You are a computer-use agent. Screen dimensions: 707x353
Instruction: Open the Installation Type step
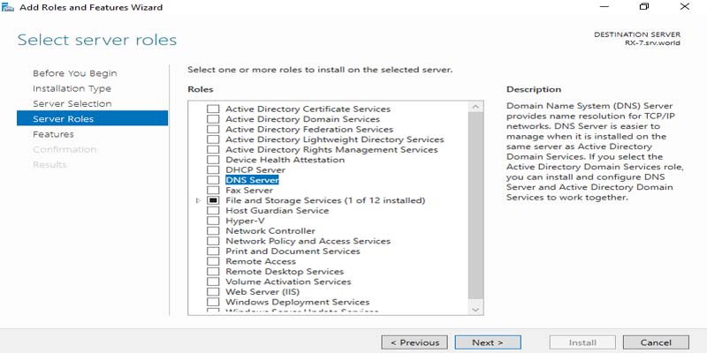tap(72, 89)
